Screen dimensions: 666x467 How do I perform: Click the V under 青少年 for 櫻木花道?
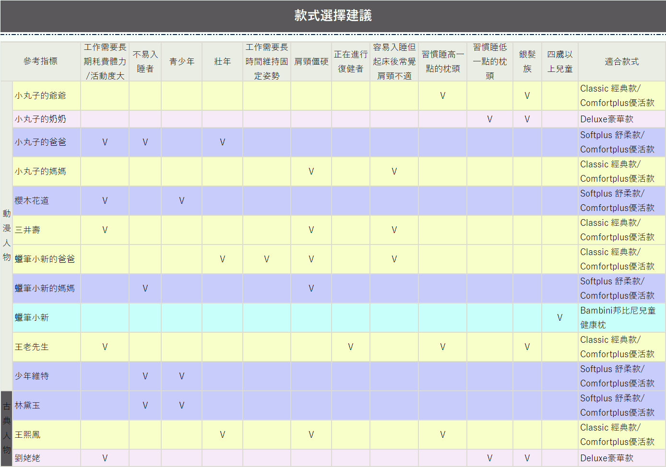[181, 201]
